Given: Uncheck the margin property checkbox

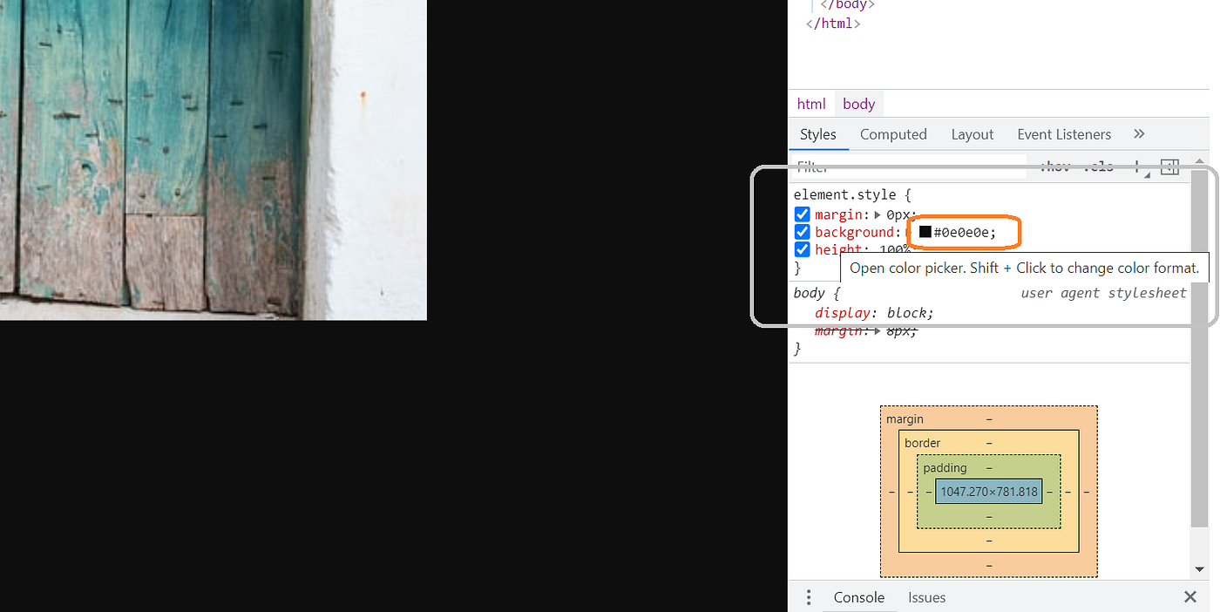Looking at the screenshot, I should point(802,214).
